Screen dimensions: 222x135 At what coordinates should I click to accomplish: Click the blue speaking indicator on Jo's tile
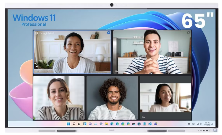coord(109,33)
